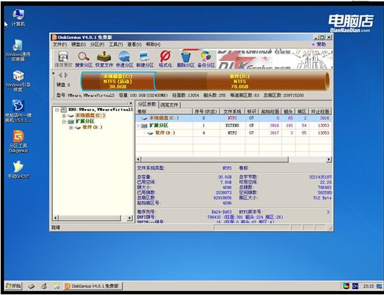Select the 分区工具 Diskgenius desktop icon
This screenshot has height=295, width=384.
point(18,142)
